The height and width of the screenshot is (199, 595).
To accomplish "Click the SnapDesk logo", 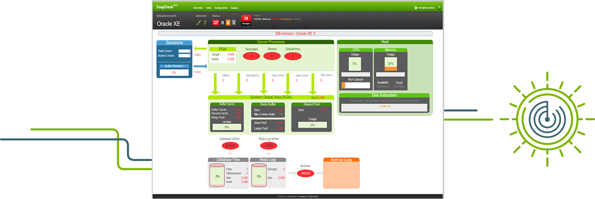I will point(166,7).
